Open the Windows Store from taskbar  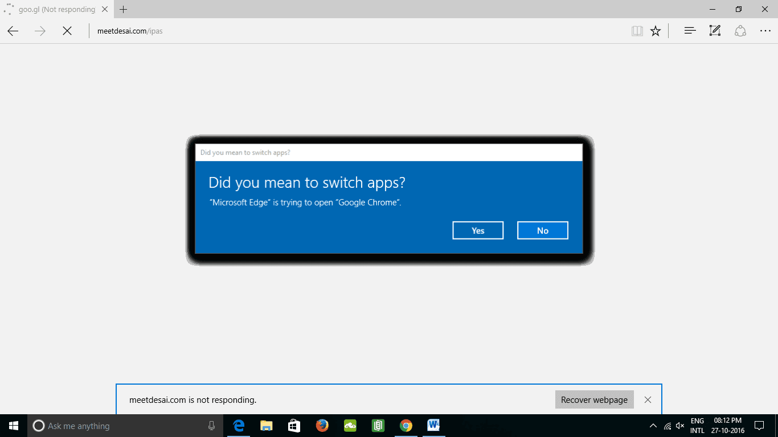(294, 426)
